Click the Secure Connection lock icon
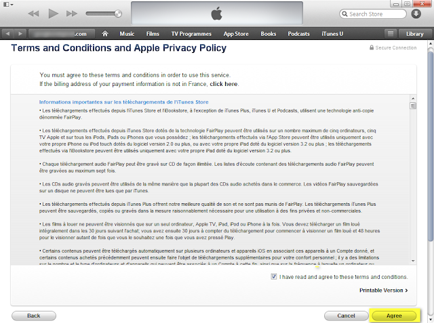 [x=372, y=47]
